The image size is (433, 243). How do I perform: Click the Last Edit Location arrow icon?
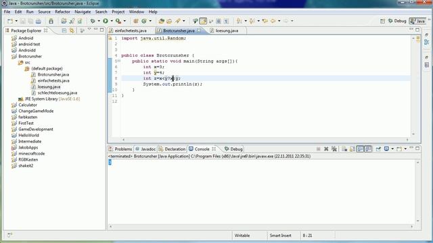(265, 21)
